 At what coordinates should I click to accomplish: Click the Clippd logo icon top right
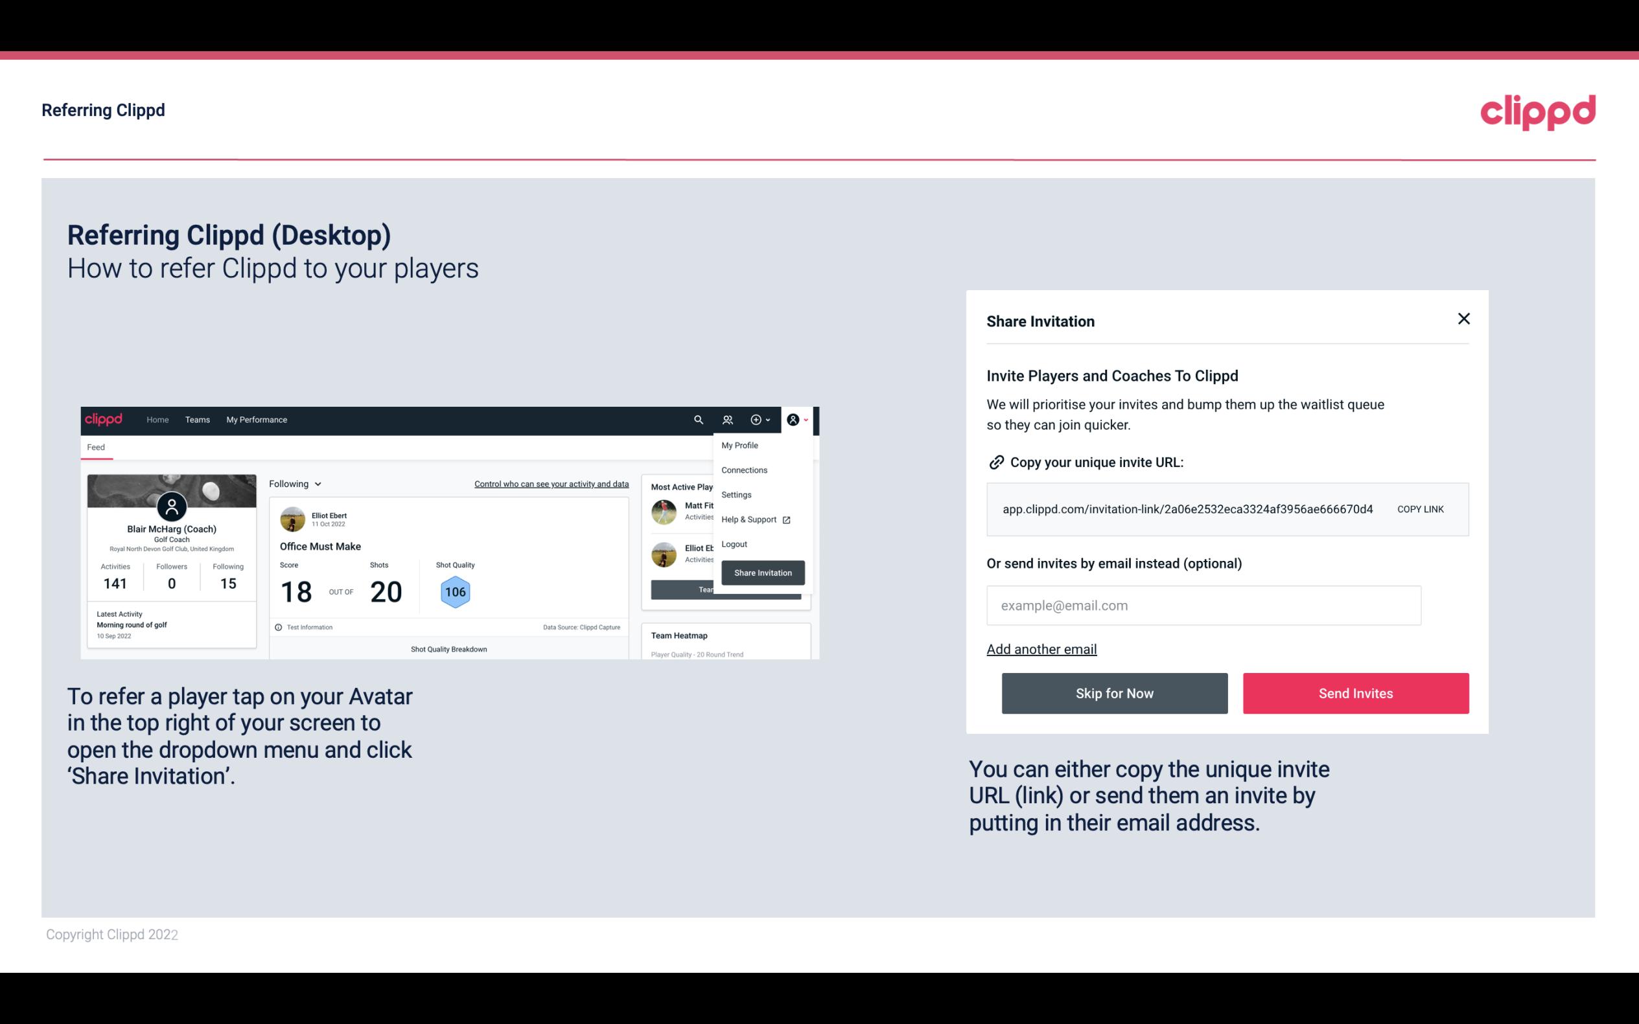click(x=1537, y=112)
